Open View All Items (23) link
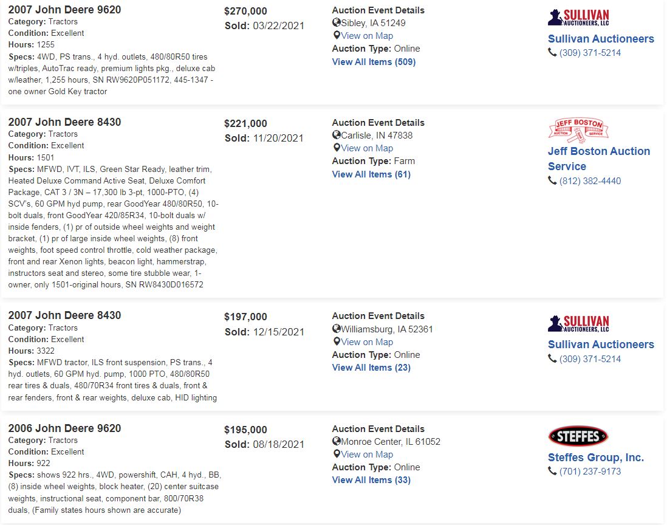This screenshot has width=667, height=525. (371, 367)
